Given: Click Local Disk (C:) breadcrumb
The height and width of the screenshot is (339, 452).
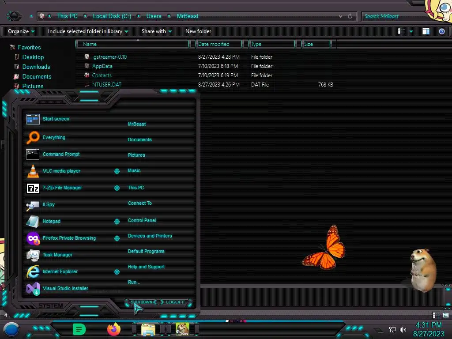Looking at the screenshot, I should point(112,16).
